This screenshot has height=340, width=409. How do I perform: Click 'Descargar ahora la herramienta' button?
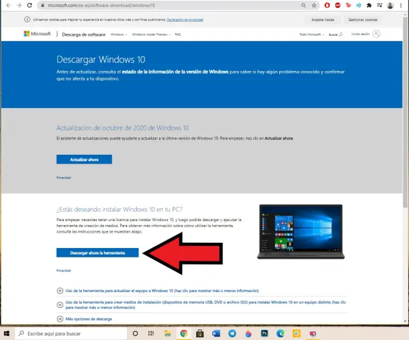97,253
